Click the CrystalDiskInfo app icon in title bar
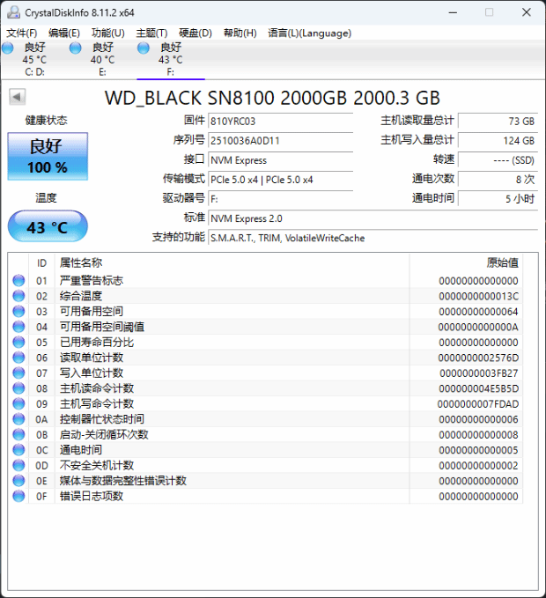 point(13,12)
